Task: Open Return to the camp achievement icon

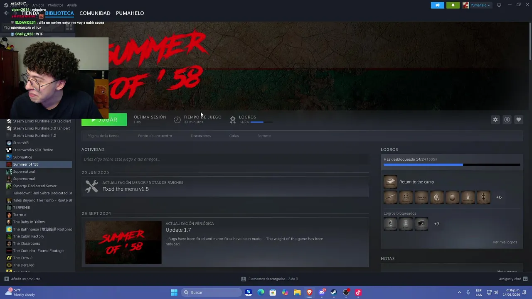Action: (x=390, y=182)
